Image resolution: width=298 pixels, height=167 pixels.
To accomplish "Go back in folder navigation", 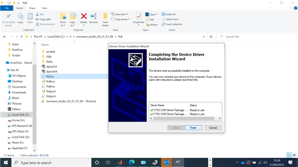I will coord(5,37).
